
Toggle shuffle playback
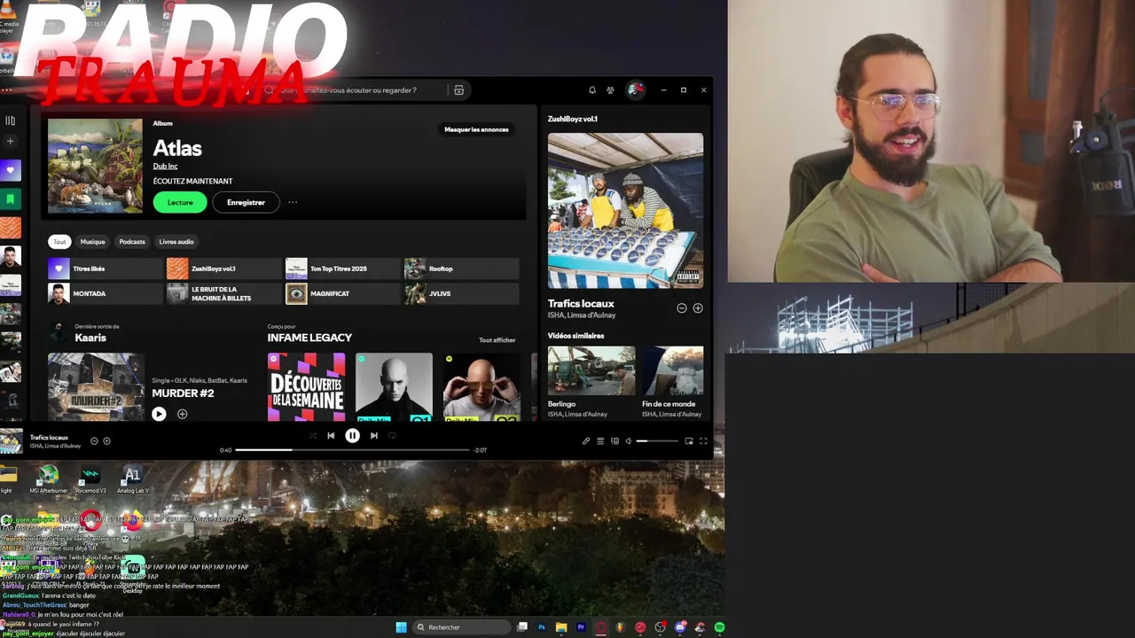pos(312,435)
